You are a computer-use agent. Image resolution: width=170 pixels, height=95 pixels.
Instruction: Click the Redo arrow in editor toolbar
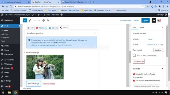39,20
